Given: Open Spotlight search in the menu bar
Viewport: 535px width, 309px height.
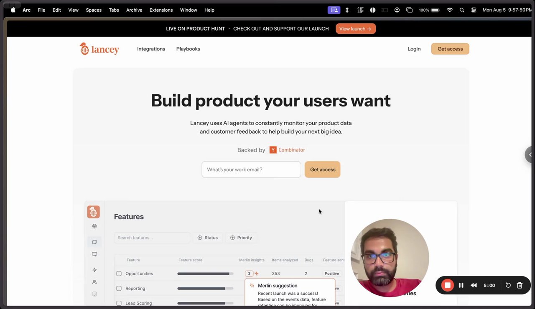Looking at the screenshot, I should 462,10.
